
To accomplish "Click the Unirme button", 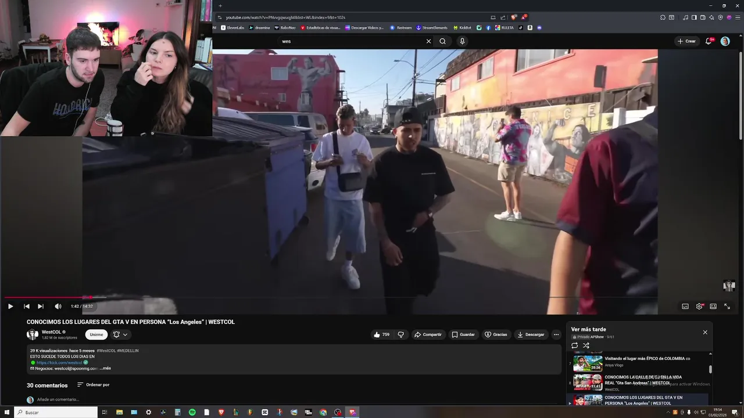I will click(96, 334).
